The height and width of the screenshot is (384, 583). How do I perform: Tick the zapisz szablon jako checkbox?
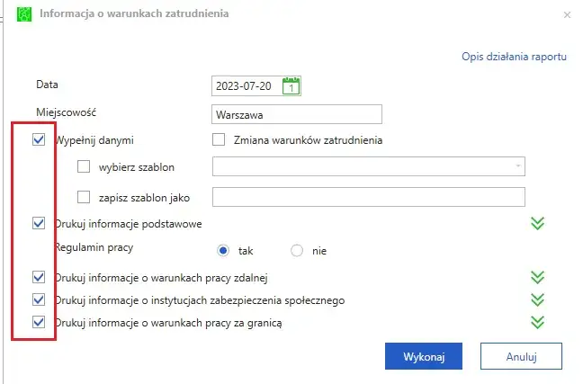(84, 197)
